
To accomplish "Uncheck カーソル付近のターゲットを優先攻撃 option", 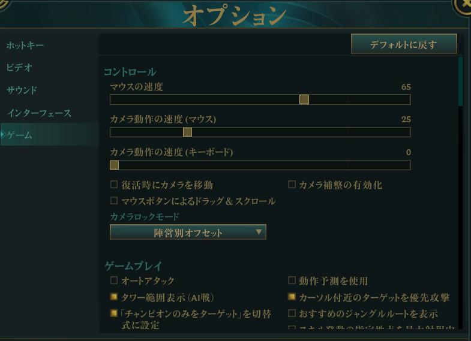I will pos(292,297).
